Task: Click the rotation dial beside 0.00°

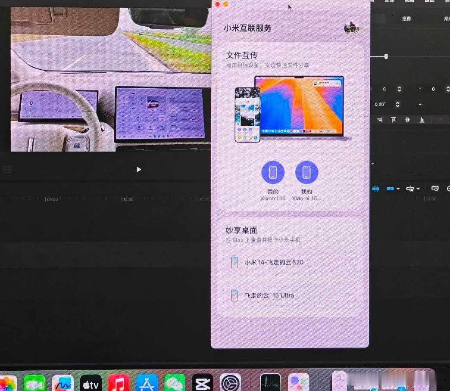Action: [420, 104]
